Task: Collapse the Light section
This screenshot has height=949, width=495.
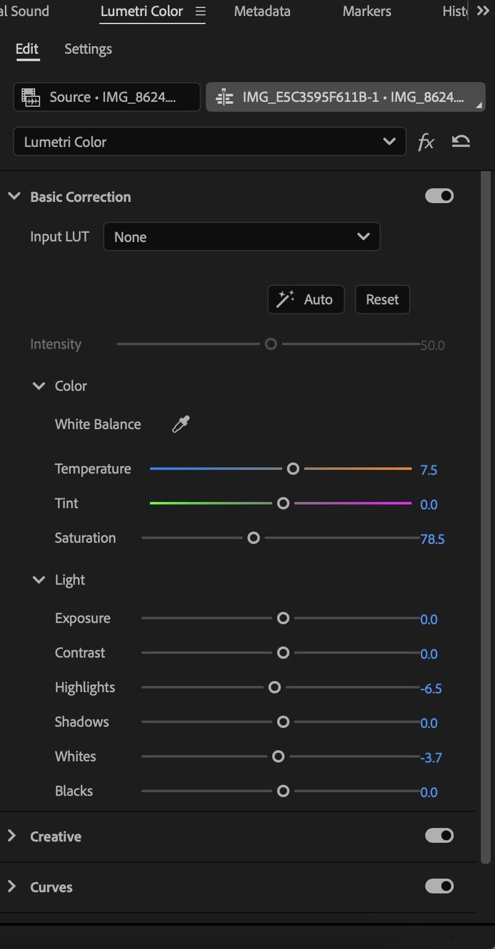Action: (x=39, y=580)
